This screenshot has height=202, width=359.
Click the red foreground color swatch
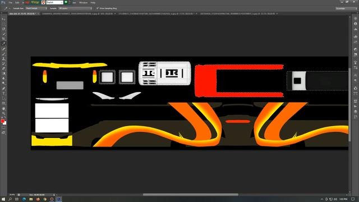pos(2,121)
